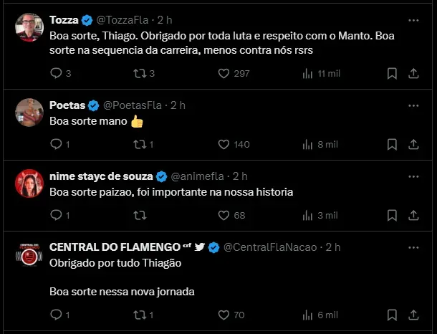Screen dimensions: 437x334
Task: Toggle like on the Poetas tweet
Action: coord(223,144)
